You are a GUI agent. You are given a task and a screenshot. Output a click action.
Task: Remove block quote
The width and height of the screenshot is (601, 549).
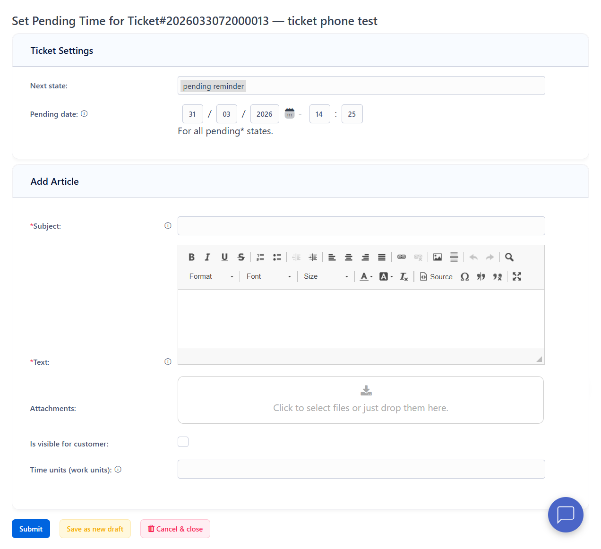[498, 276]
